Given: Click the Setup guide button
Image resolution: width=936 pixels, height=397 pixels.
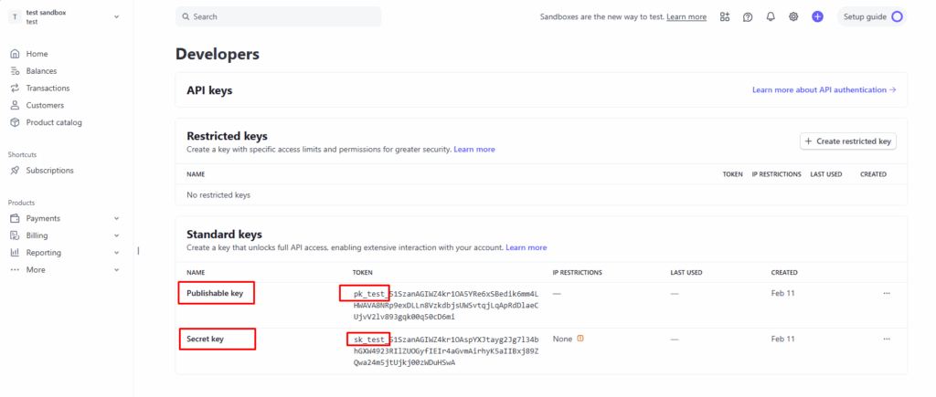Looking at the screenshot, I should [x=871, y=16].
